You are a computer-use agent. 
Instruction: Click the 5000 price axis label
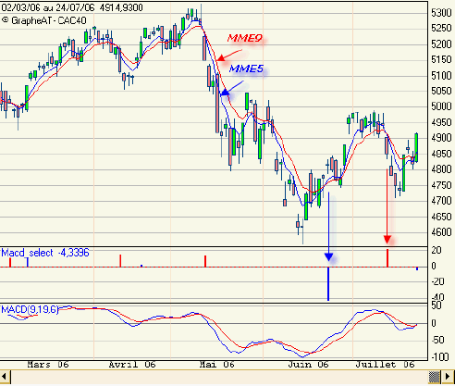[x=442, y=106]
